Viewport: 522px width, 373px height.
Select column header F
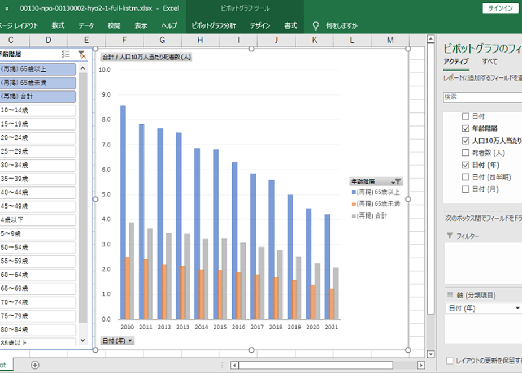coord(124,40)
